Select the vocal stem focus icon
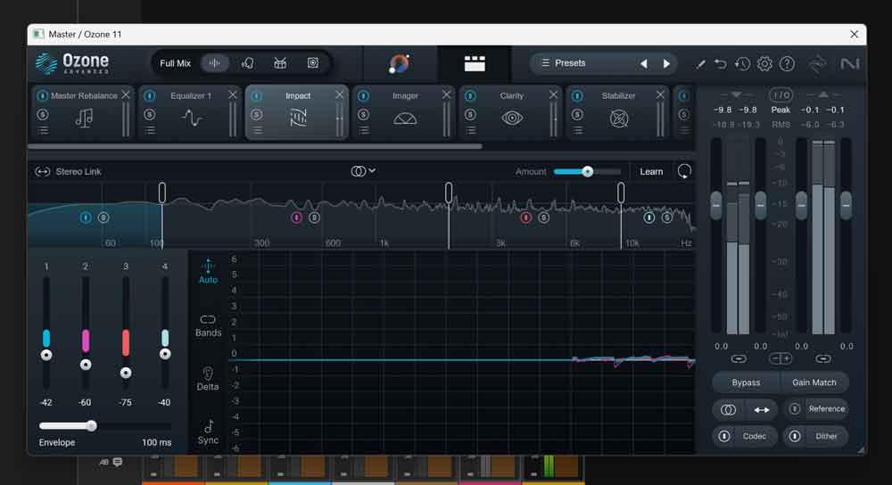The width and height of the screenshot is (892, 485). 247,63
